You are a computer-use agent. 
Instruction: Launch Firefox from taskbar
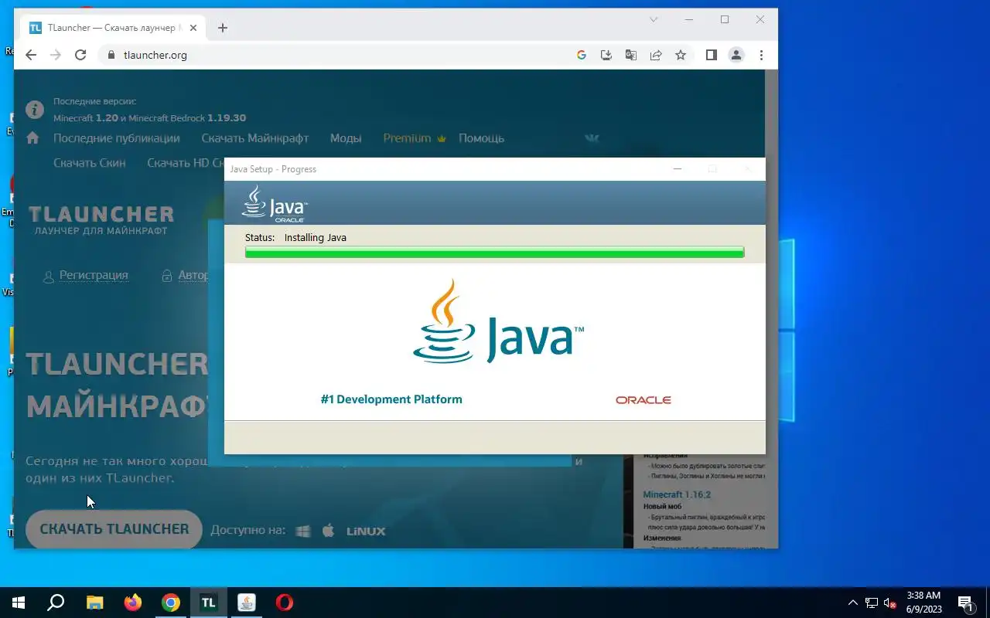133,603
